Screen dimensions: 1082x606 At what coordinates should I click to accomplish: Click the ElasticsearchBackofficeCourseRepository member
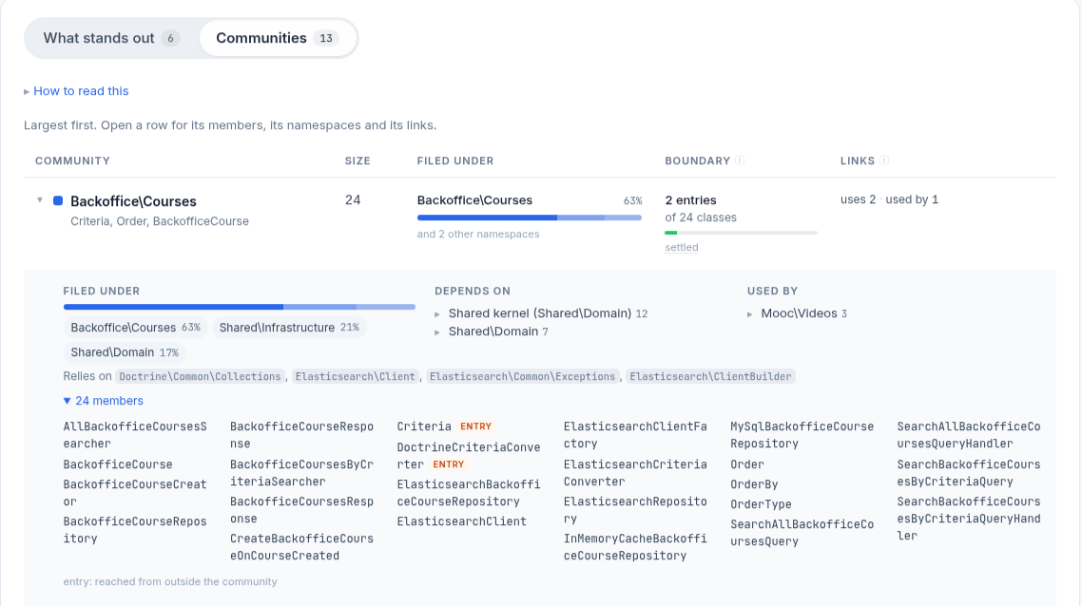(469, 493)
